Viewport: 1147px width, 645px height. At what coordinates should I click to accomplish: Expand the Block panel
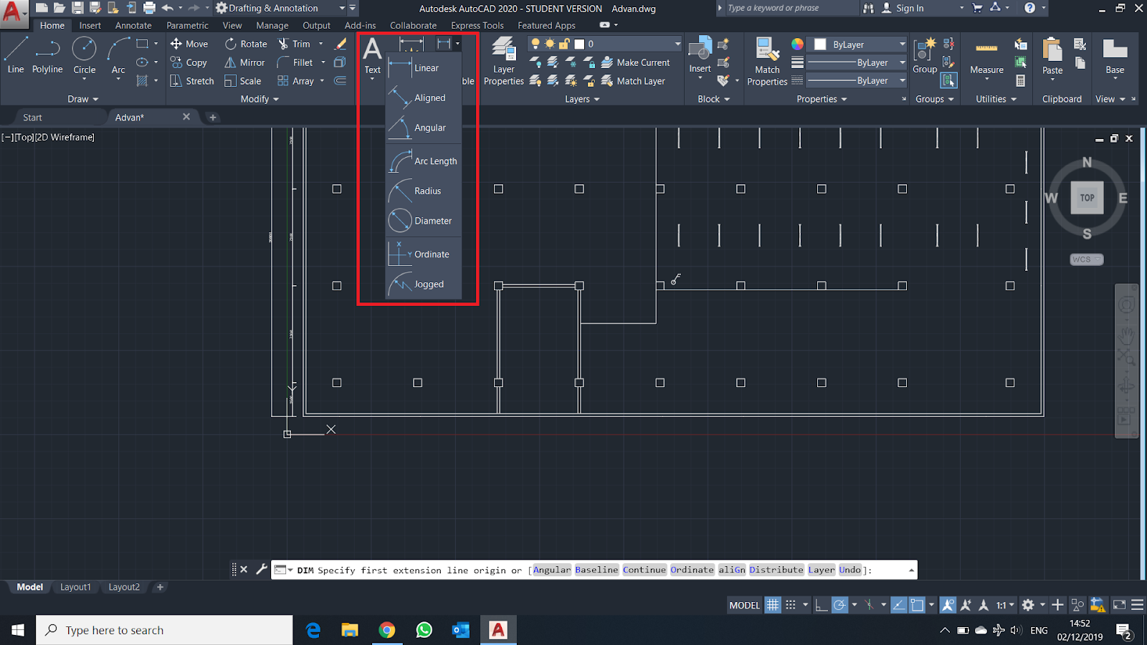tap(713, 99)
